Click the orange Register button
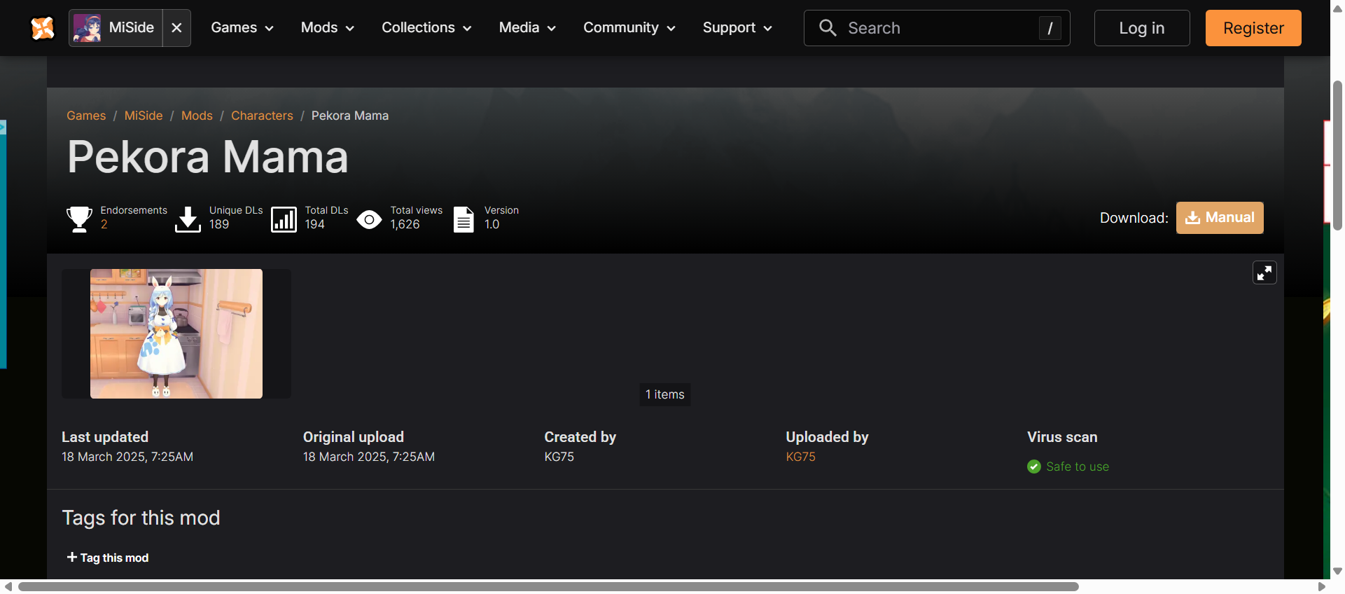Image resolution: width=1345 pixels, height=594 pixels. pyautogui.click(x=1253, y=28)
